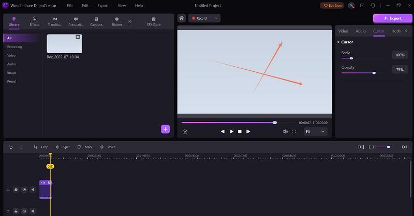Image resolution: width=414 pixels, height=216 pixels.
Task: Step forward one frame
Action: tap(248, 131)
